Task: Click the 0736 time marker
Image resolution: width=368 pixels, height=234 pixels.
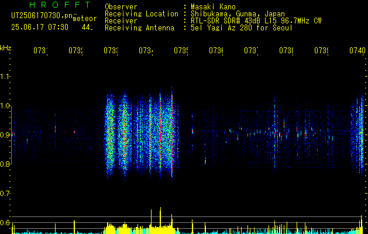Action: tap(216, 50)
